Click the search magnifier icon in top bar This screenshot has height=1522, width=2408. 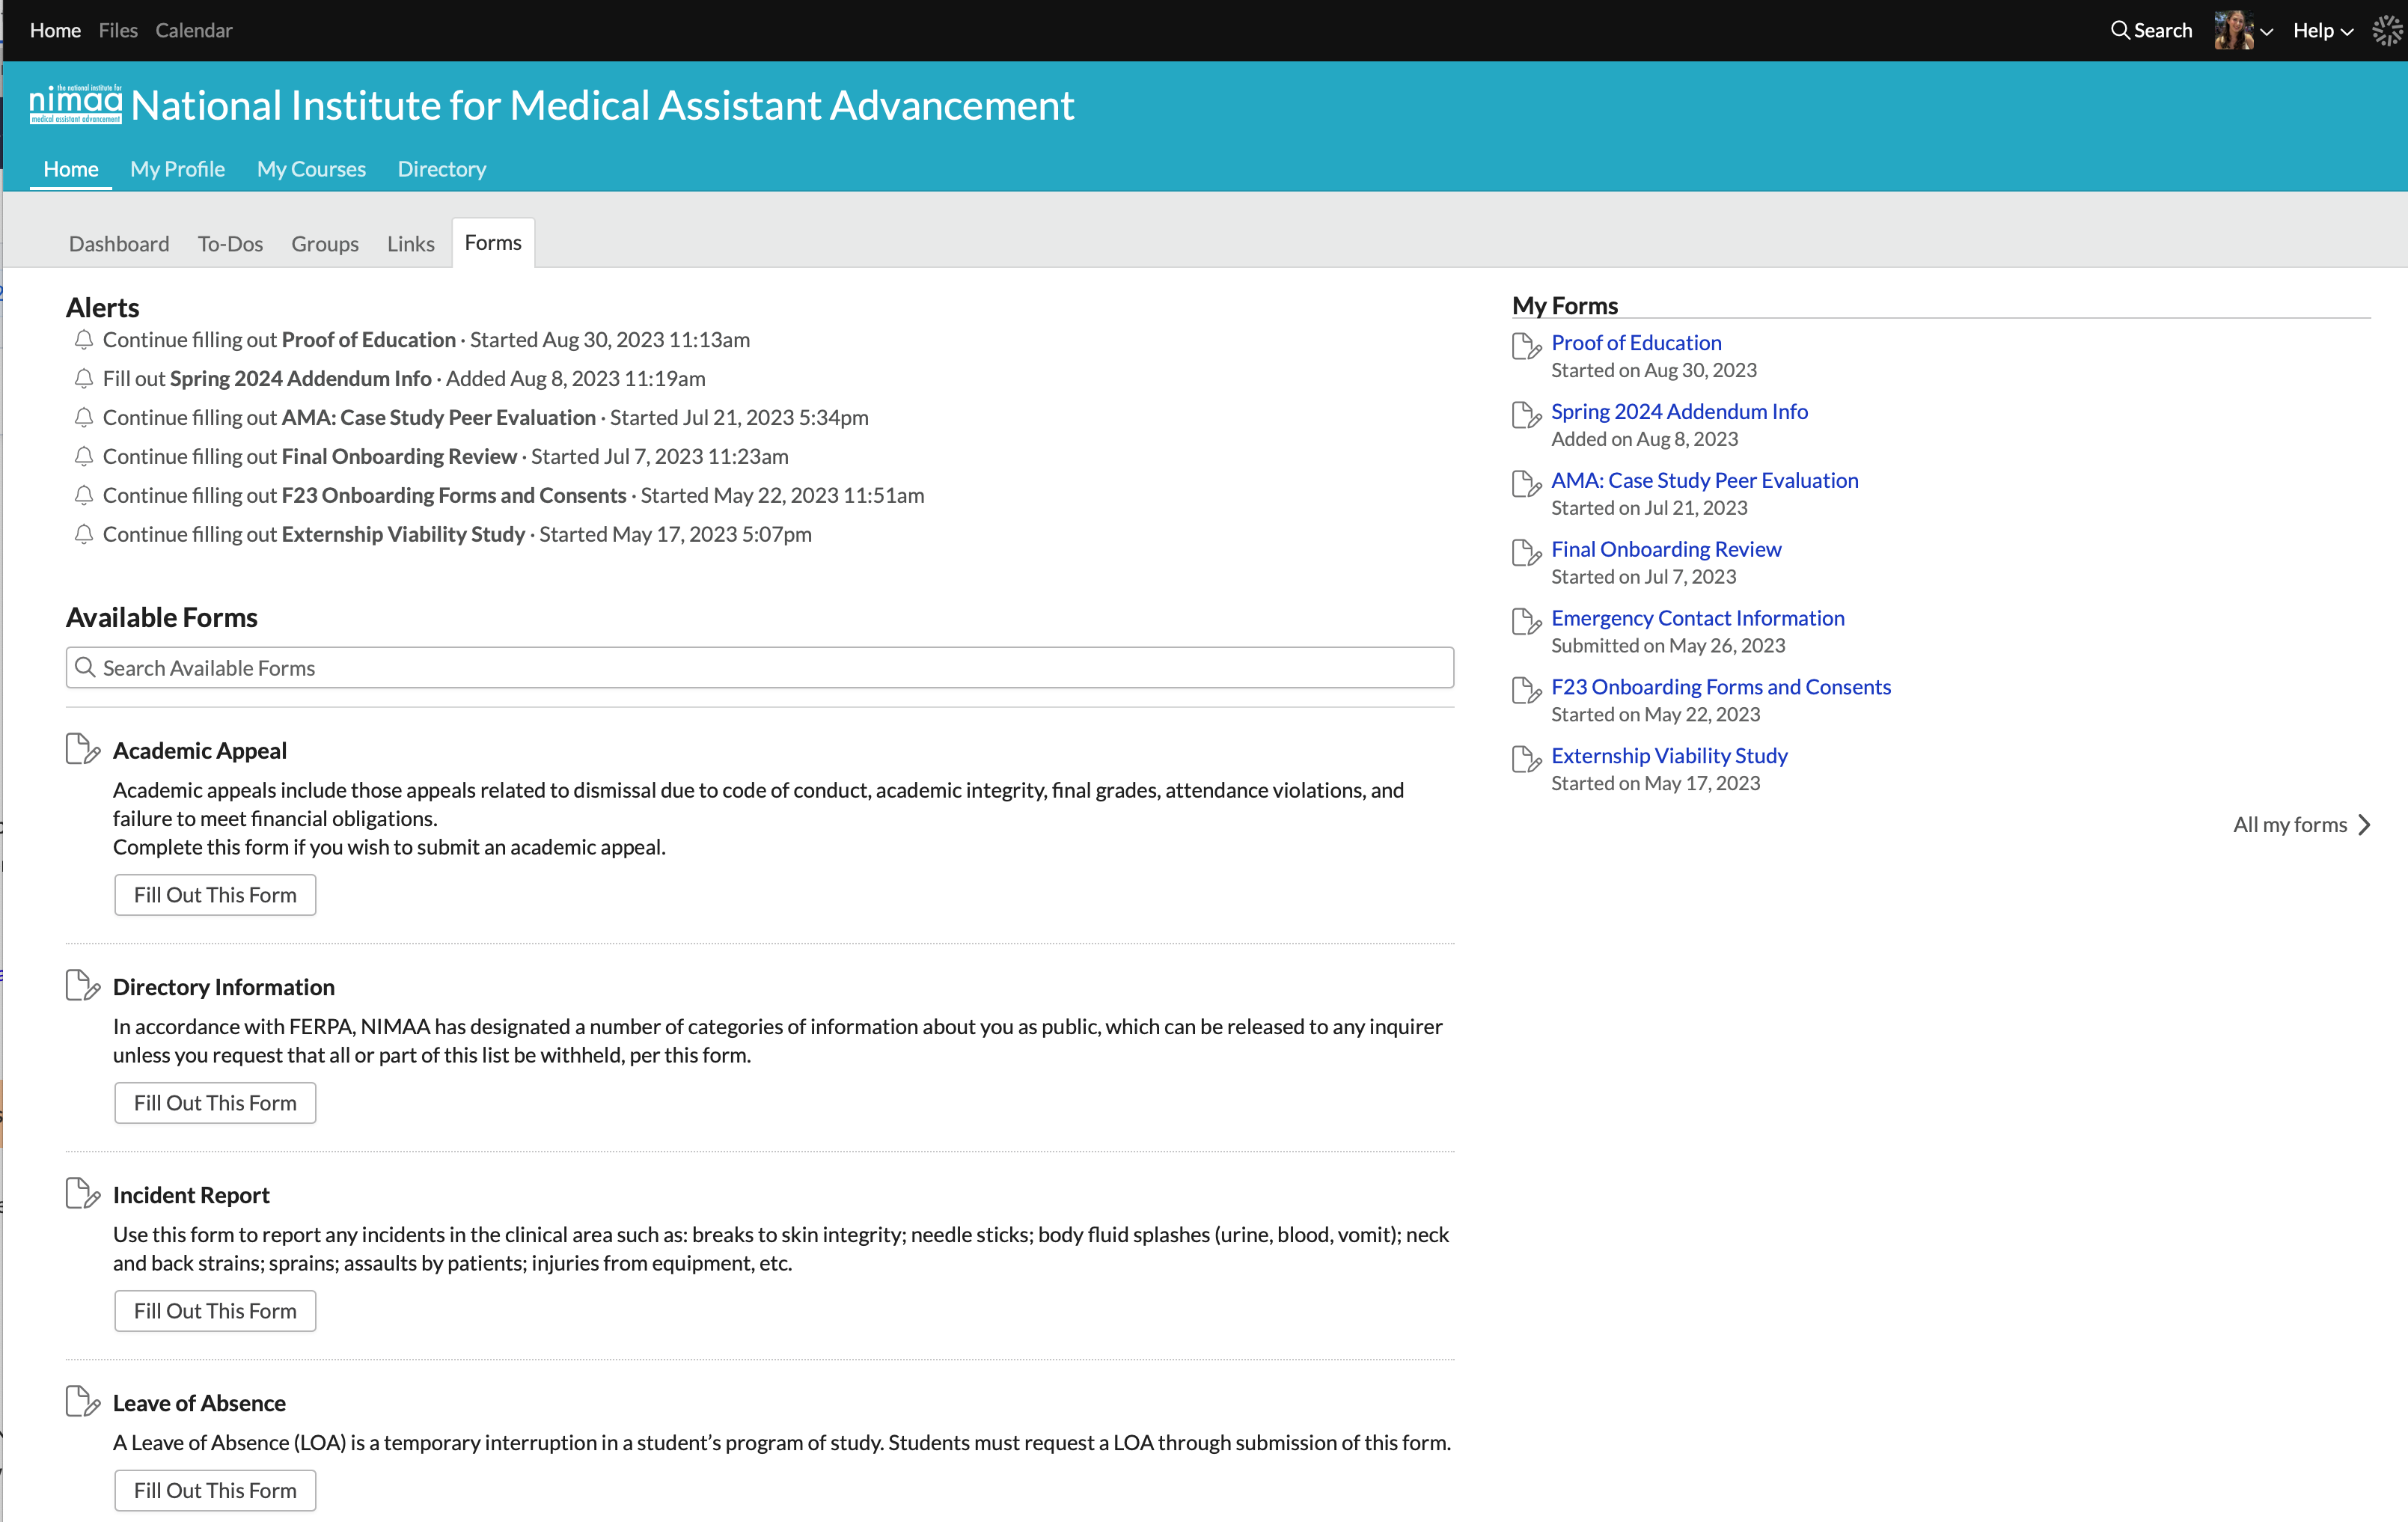tap(2119, 30)
